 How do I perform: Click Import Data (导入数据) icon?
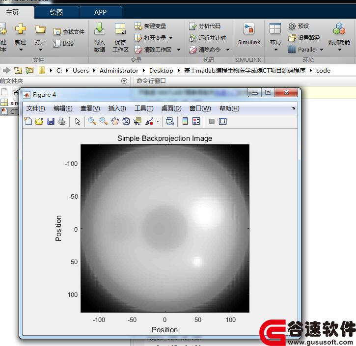100,28
